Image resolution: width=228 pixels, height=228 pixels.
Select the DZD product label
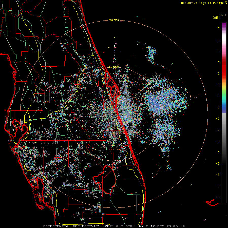coord(223,15)
